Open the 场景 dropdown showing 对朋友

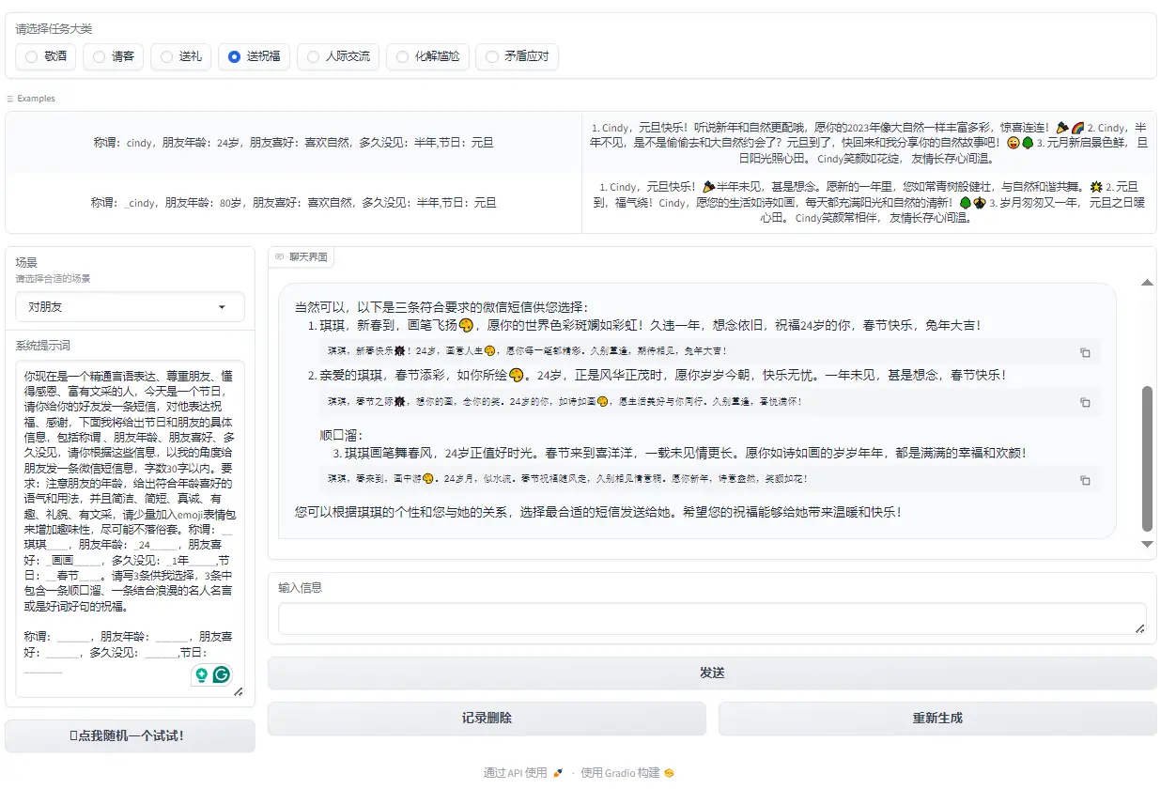tap(129, 307)
